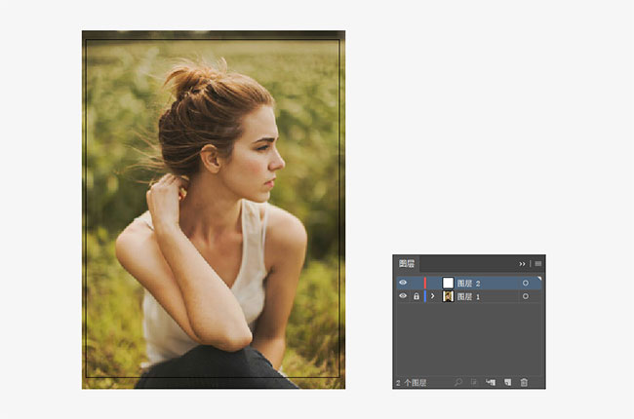Hide 图层 2 using its eye icon
The image size is (634, 419).
pos(403,283)
